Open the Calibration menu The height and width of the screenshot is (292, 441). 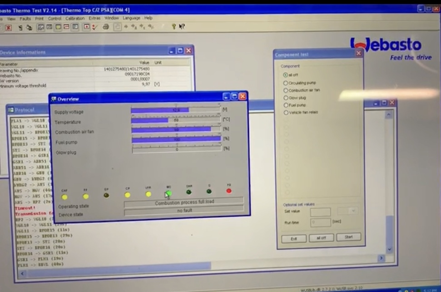click(75, 18)
